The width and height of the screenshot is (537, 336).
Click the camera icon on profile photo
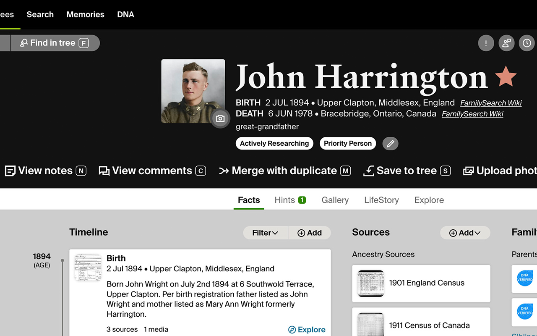point(220,118)
